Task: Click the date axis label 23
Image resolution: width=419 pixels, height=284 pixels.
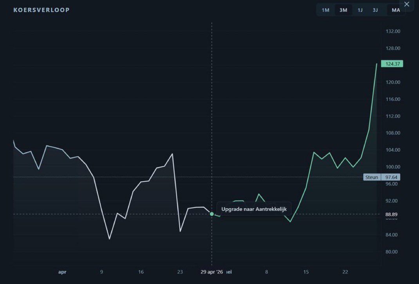Action: 180,272
